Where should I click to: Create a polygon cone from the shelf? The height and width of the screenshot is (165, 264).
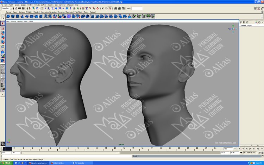tap(22, 16)
